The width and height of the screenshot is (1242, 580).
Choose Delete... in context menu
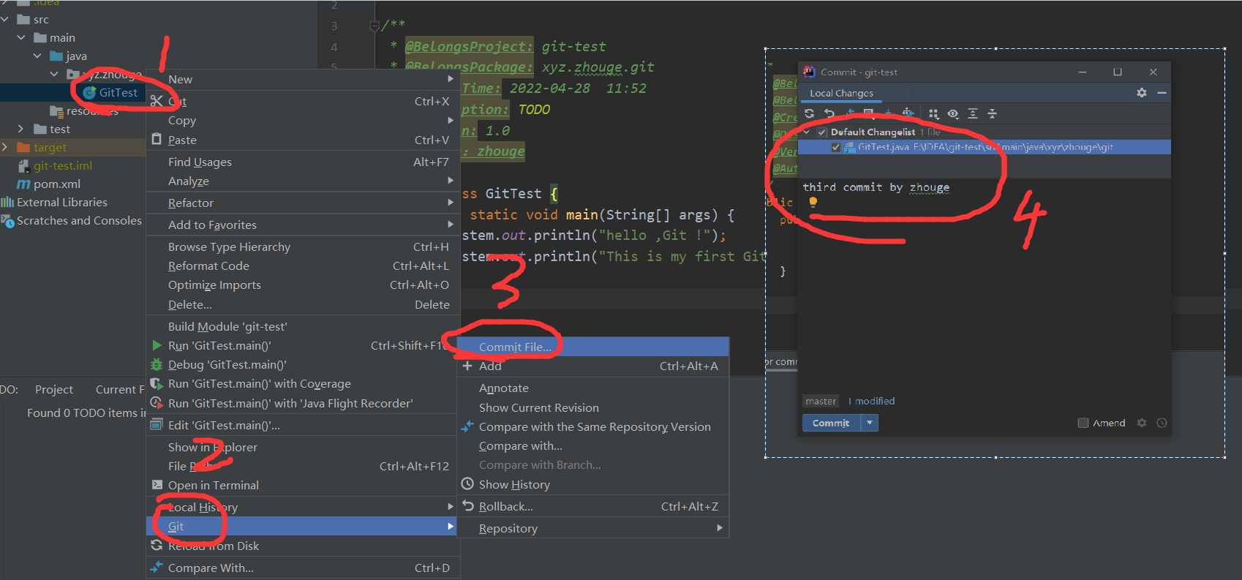tap(303, 305)
